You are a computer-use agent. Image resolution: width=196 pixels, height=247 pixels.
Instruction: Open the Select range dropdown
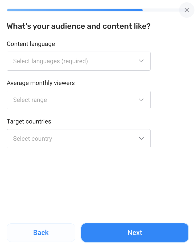coord(79,100)
